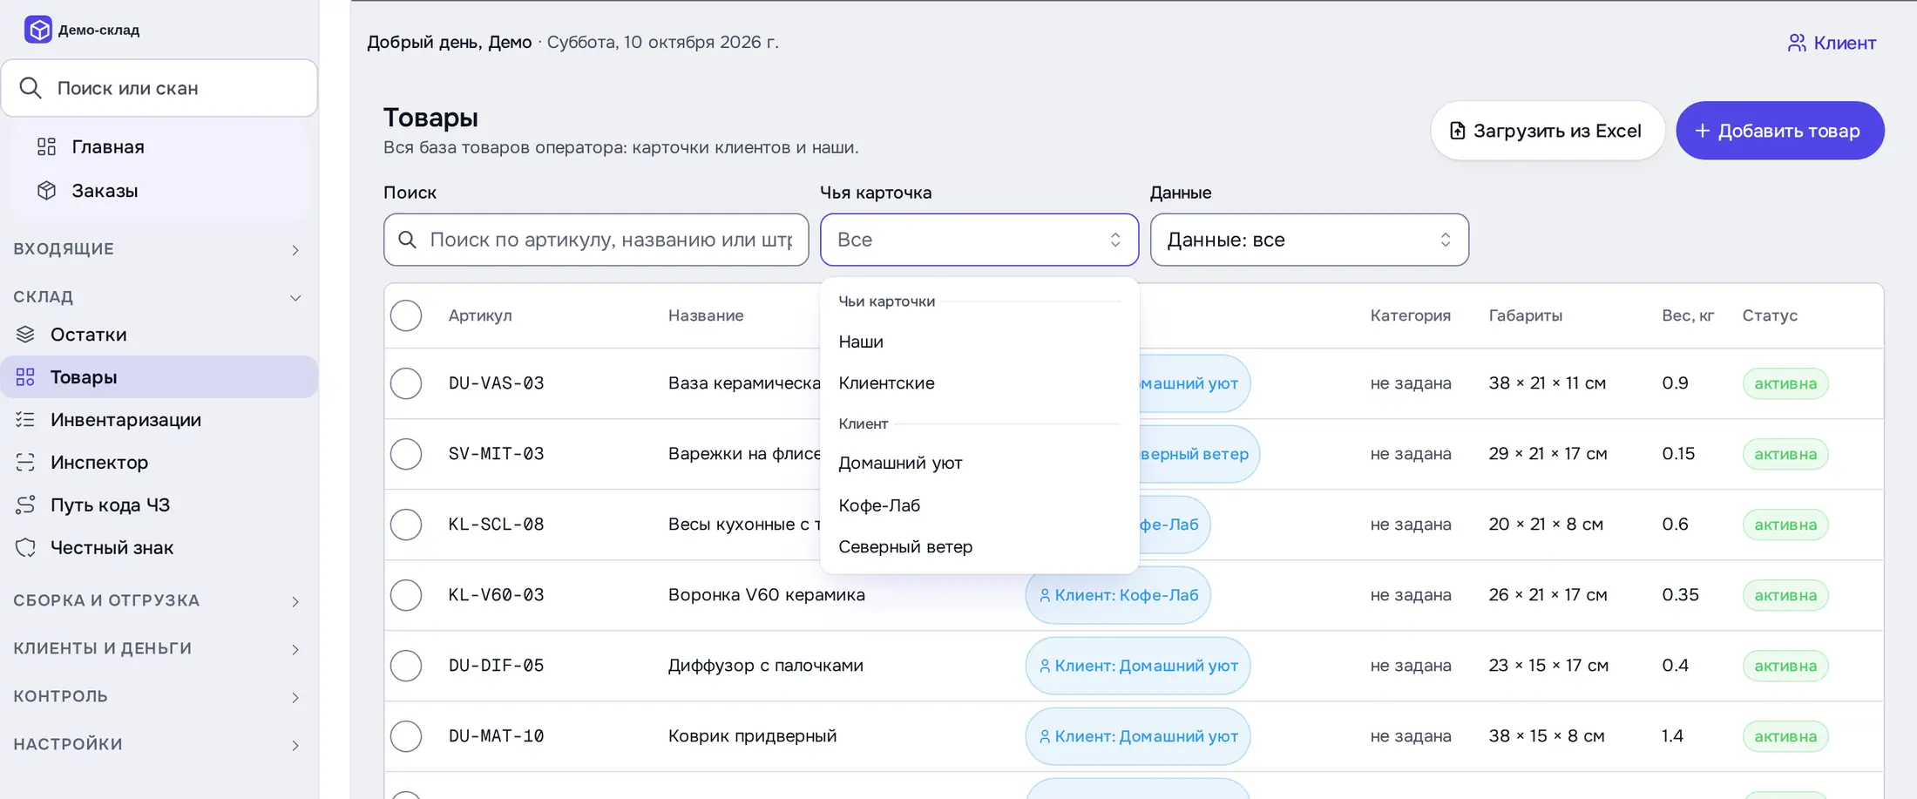Click the Габариты column header
The height and width of the screenshot is (799, 1917).
click(x=1525, y=315)
